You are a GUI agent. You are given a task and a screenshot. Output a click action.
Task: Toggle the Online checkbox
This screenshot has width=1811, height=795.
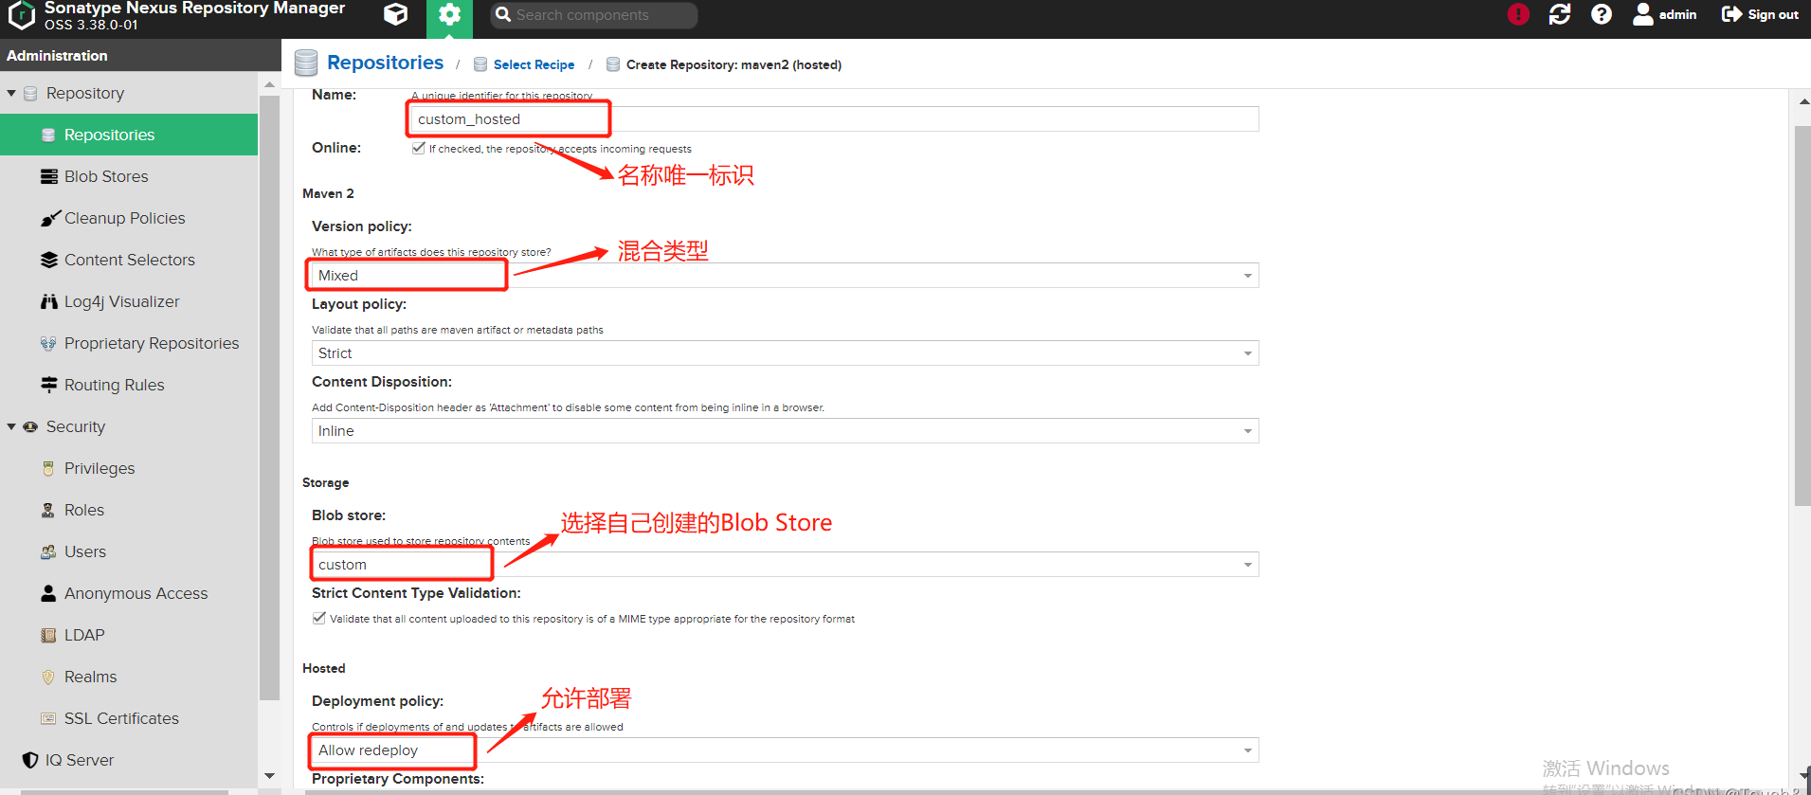pyautogui.click(x=418, y=148)
